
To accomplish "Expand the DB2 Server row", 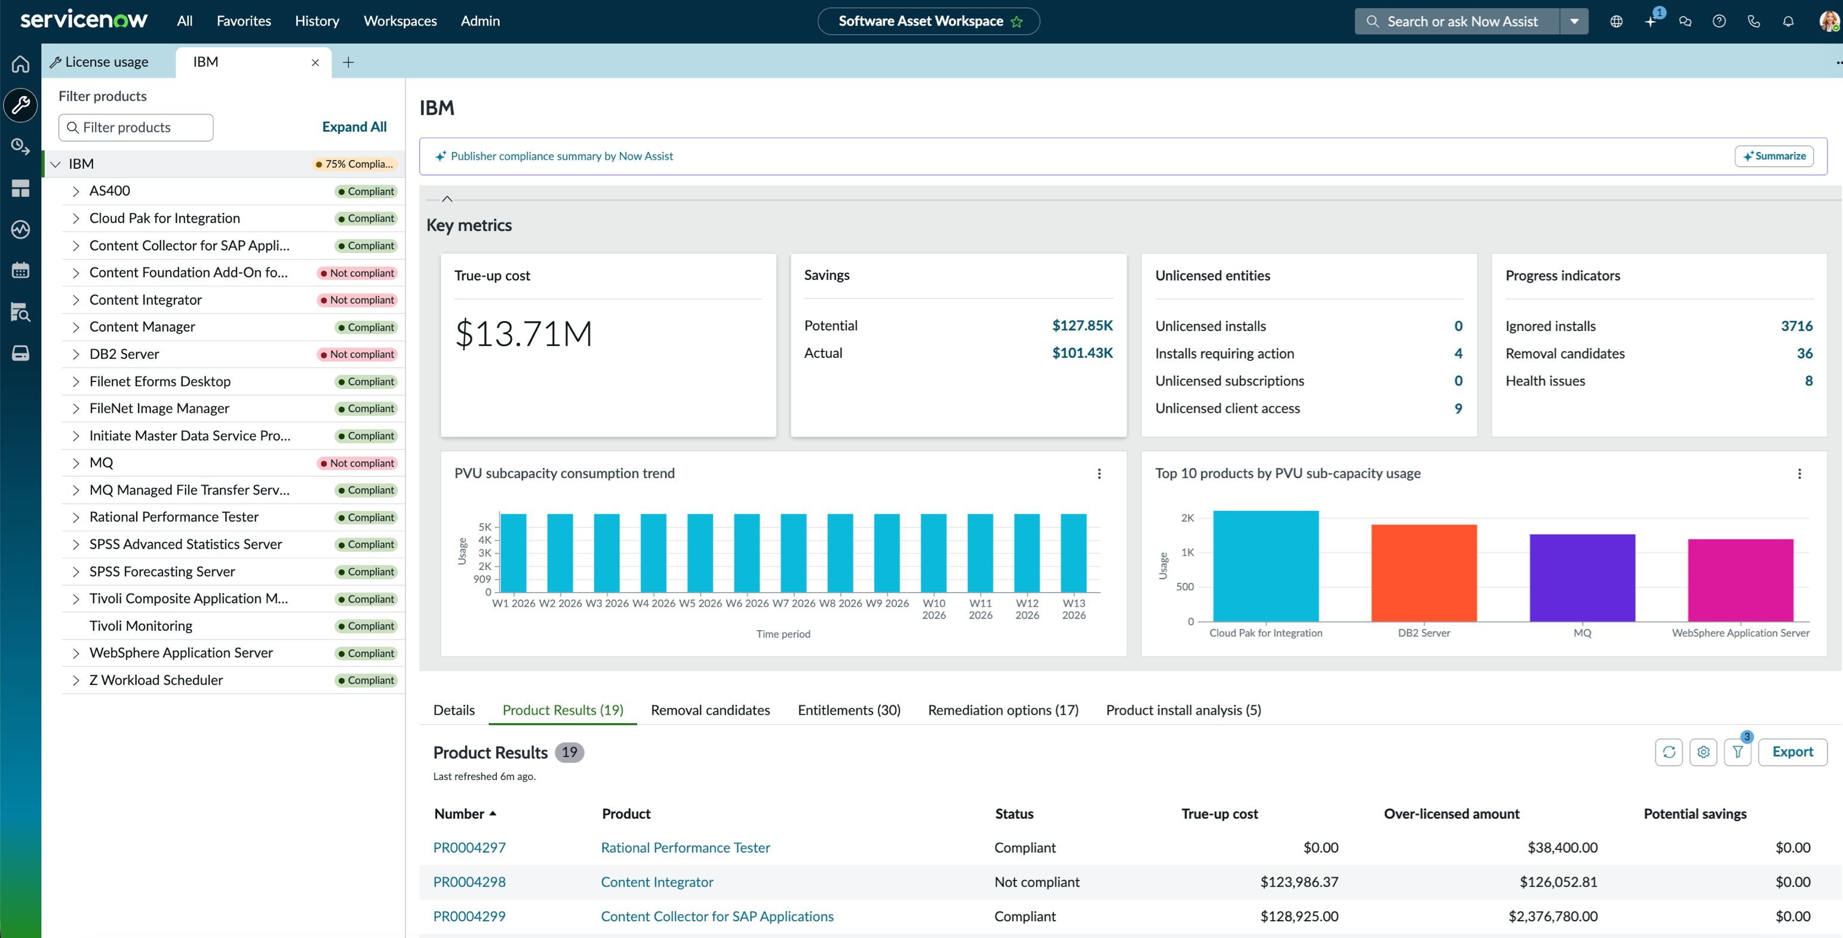I will pyautogui.click(x=75, y=354).
